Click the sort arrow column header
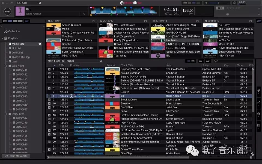Screen dimensions: 262x164 coord(55,65)
